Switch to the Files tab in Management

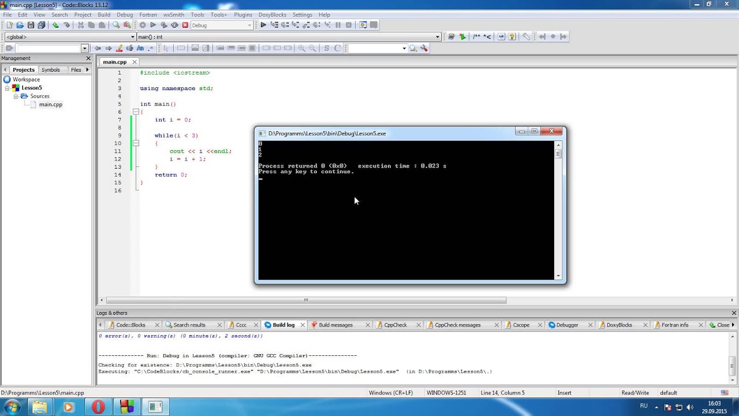pos(76,70)
